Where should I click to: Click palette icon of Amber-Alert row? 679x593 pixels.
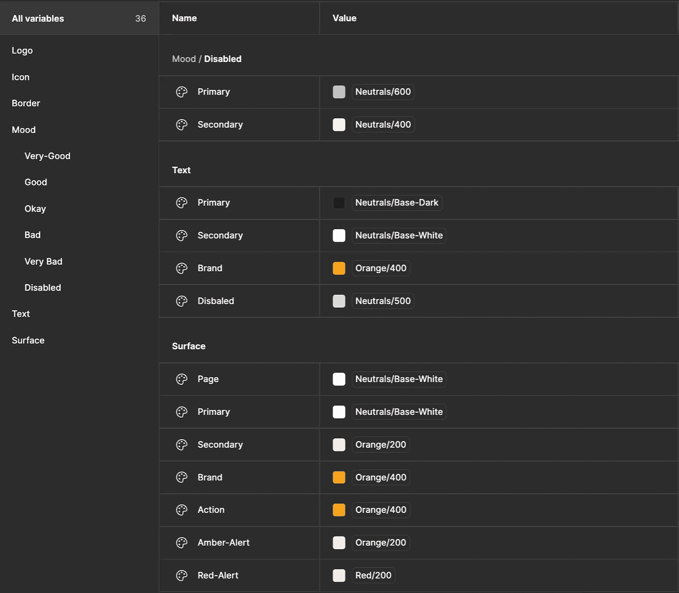(181, 543)
